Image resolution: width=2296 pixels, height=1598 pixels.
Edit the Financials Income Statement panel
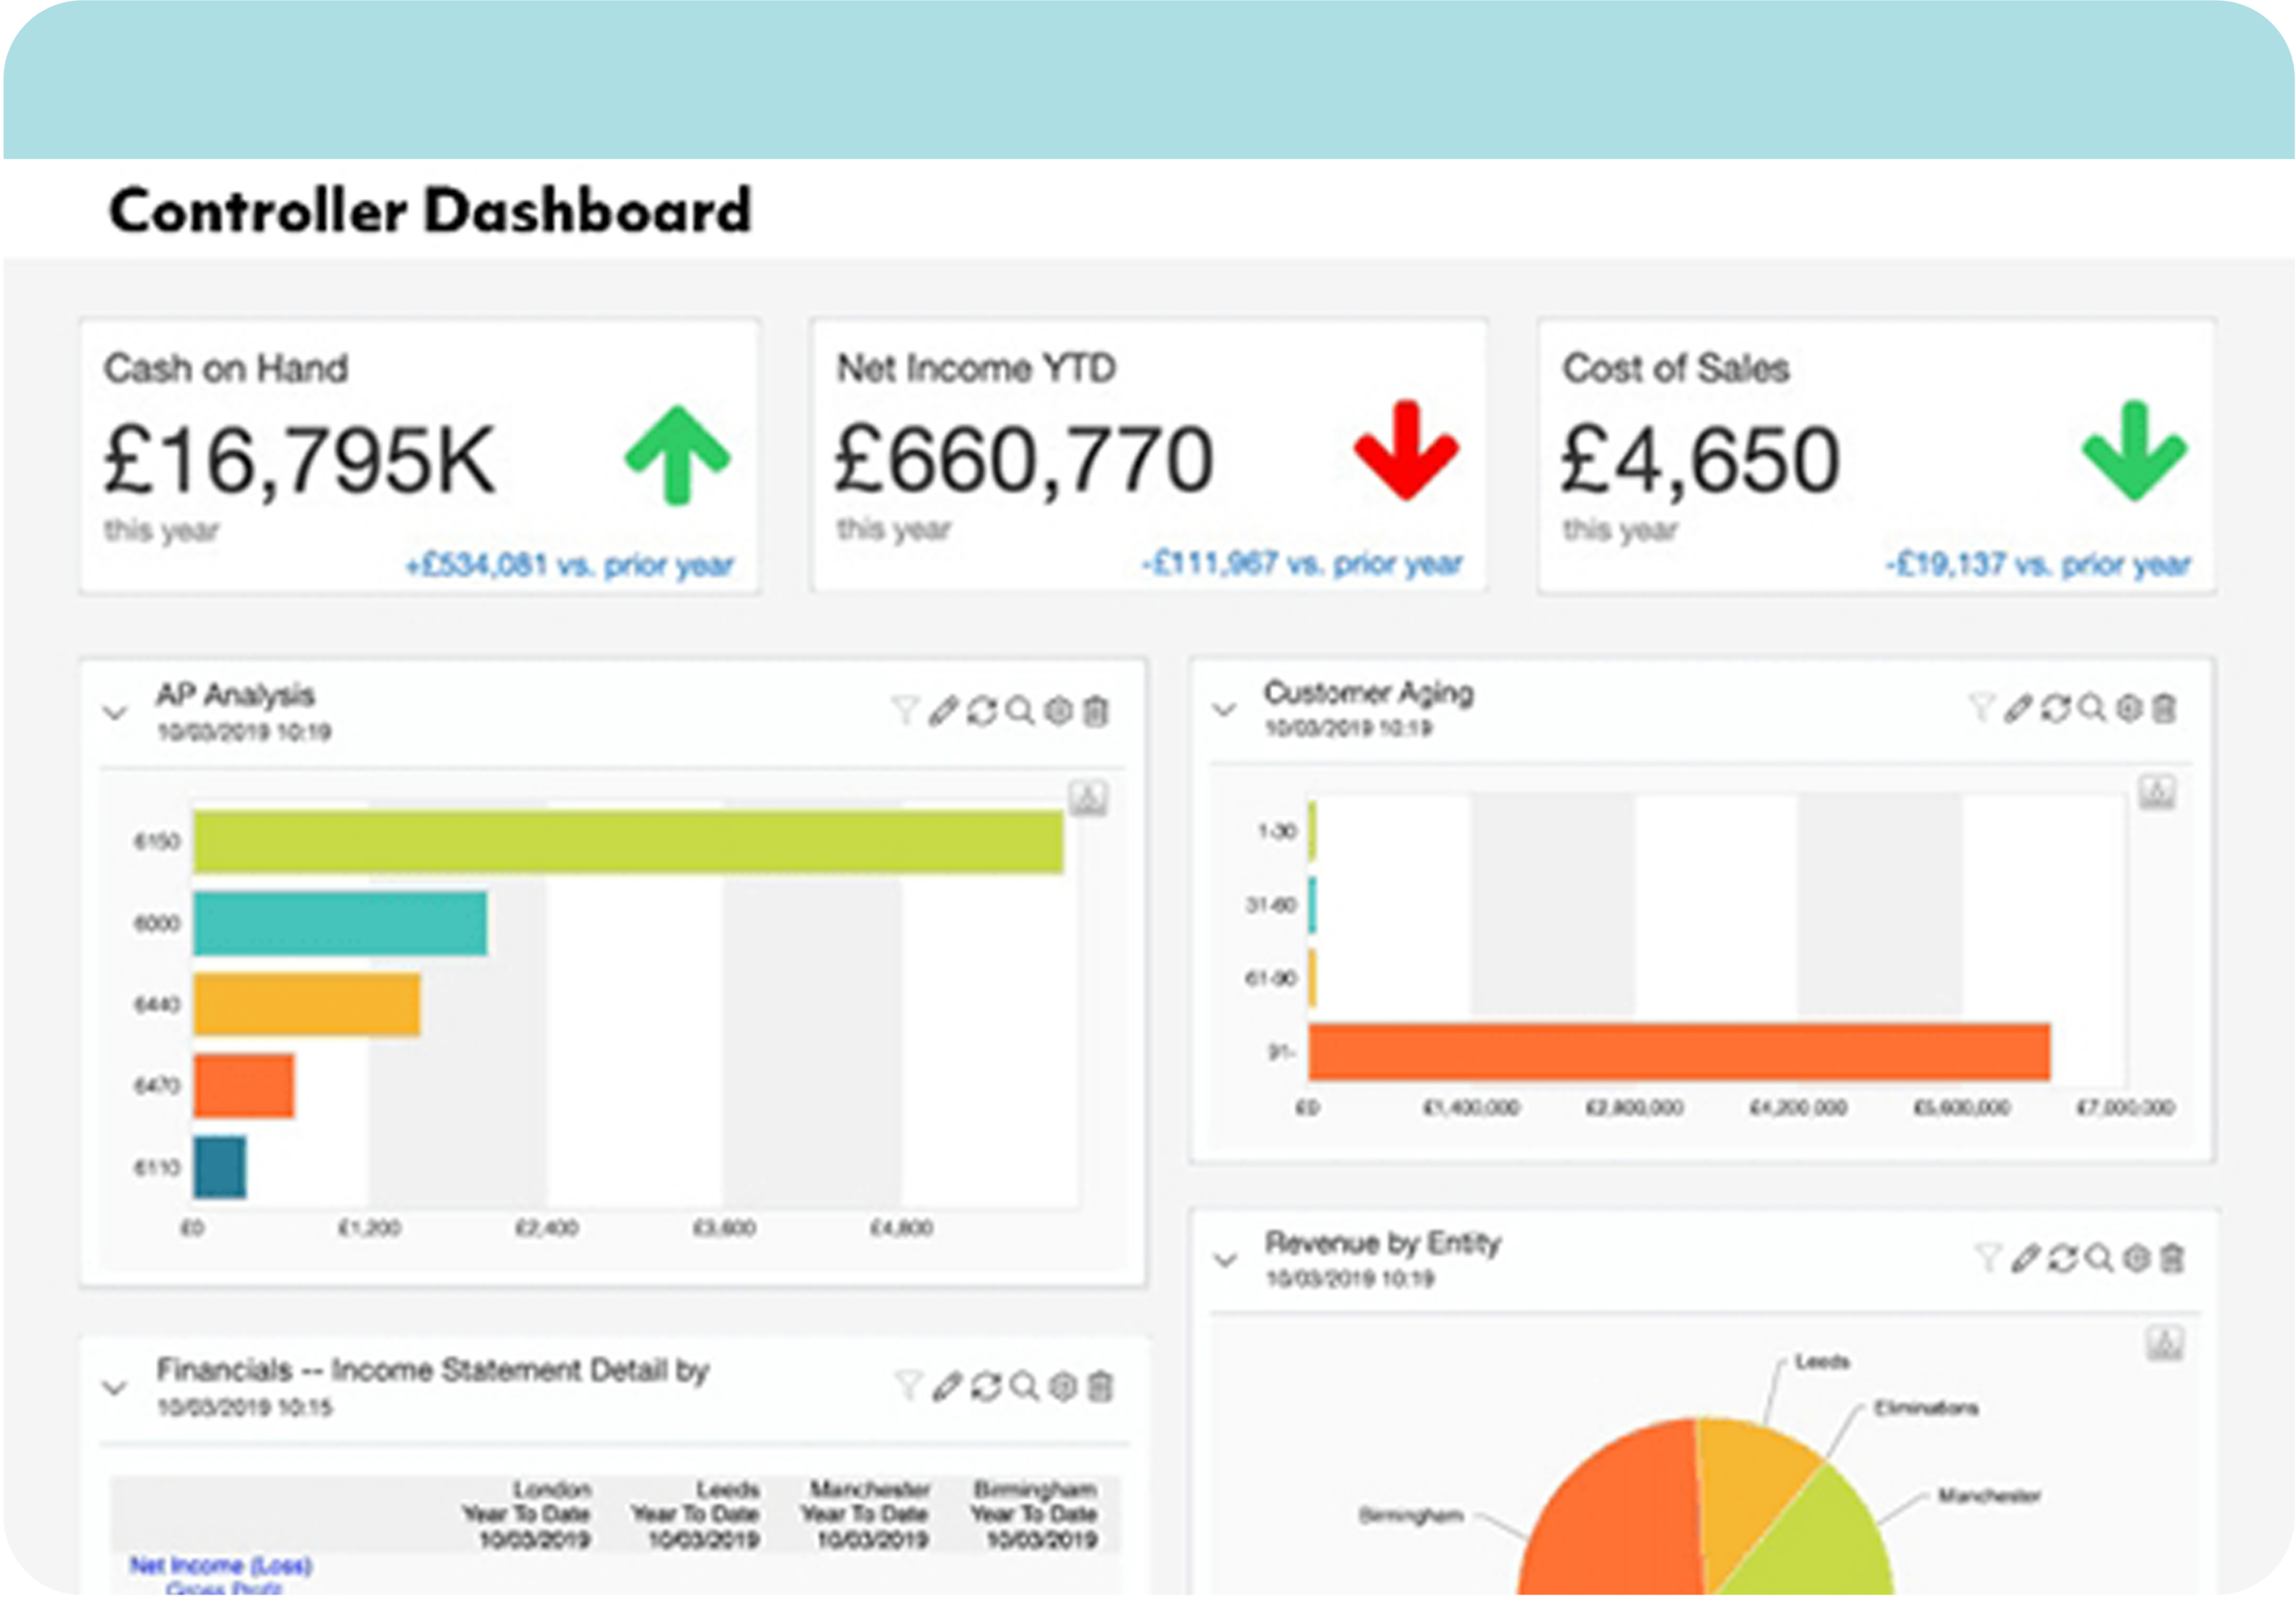947,1386
